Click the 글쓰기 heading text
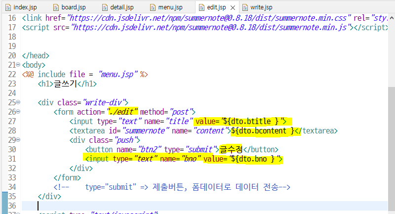 pyautogui.click(x=66, y=84)
